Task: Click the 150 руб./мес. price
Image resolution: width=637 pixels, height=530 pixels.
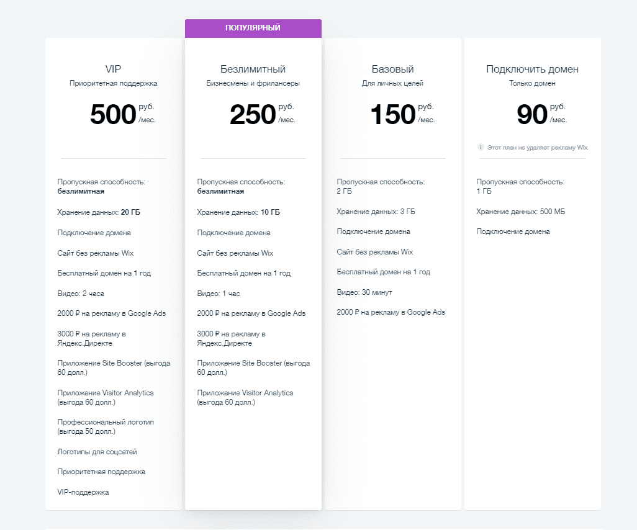Action: point(402,114)
